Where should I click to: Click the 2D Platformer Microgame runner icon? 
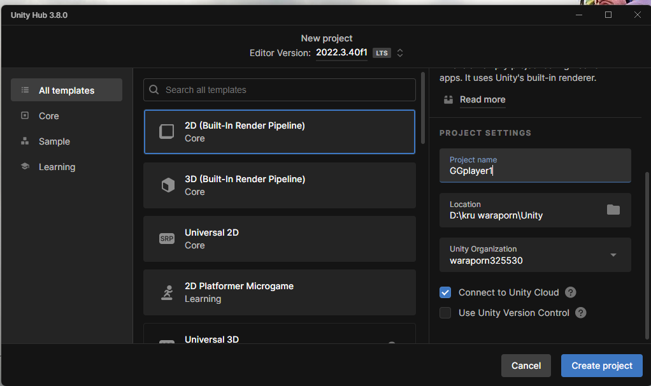click(x=166, y=292)
